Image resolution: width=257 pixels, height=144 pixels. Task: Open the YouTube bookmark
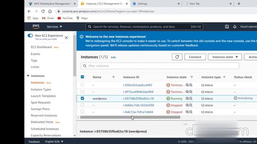pyautogui.click(x=65, y=18)
